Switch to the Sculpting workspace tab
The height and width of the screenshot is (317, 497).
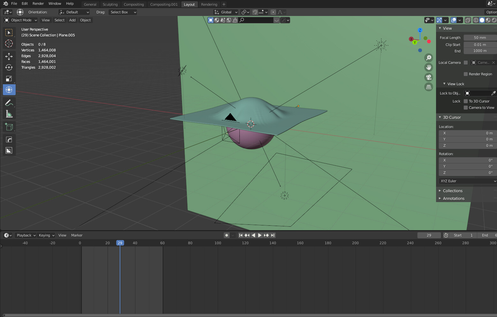(x=110, y=4)
